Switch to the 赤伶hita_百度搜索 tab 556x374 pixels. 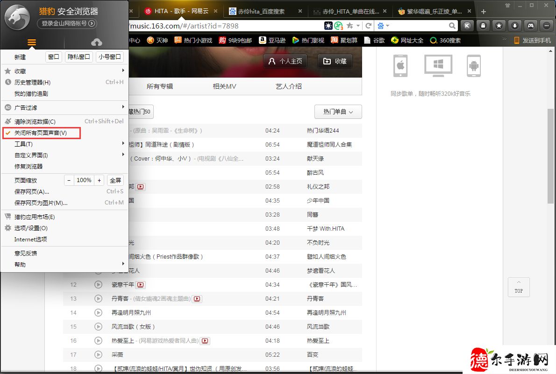(x=265, y=11)
